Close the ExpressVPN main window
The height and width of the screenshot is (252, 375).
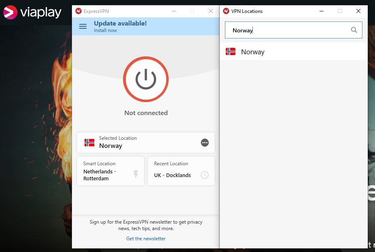click(x=211, y=11)
